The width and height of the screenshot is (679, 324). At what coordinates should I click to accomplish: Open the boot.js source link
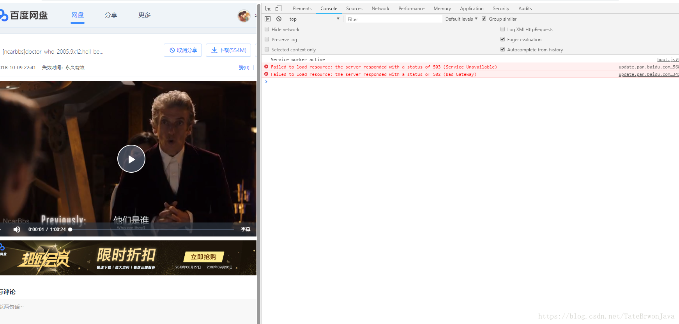[x=668, y=60]
